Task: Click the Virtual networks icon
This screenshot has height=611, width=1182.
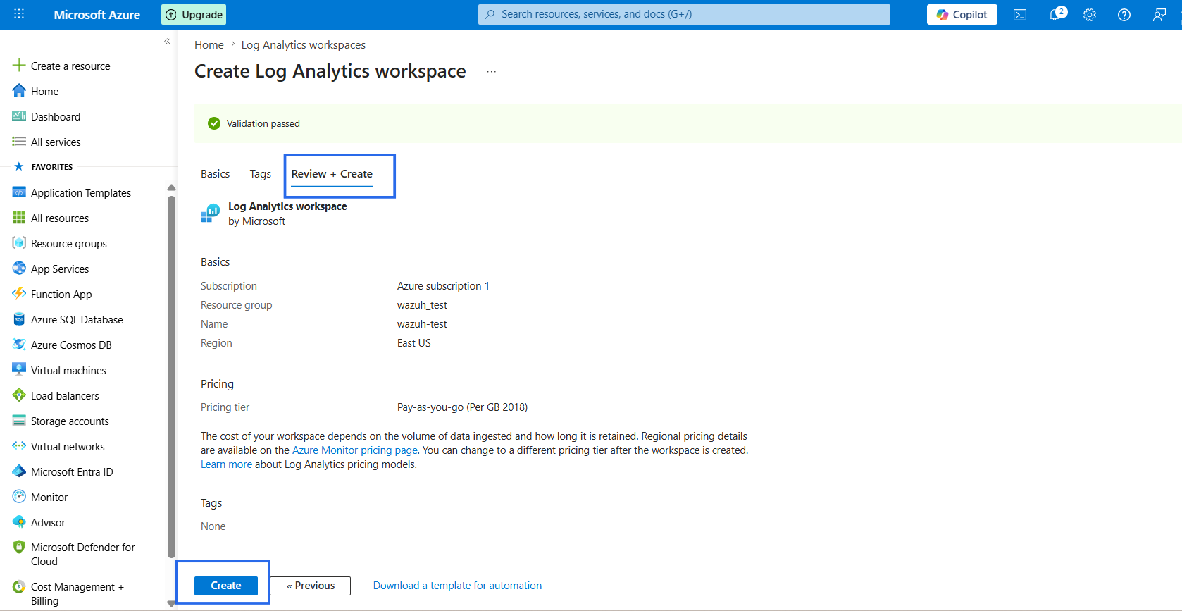Action: click(19, 446)
